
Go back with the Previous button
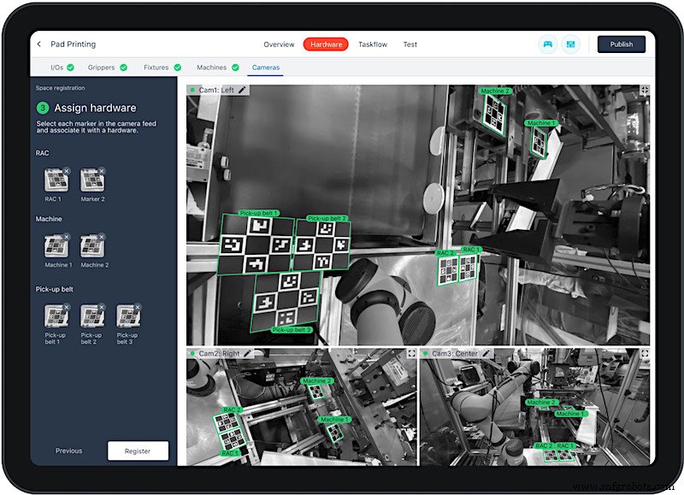point(69,451)
